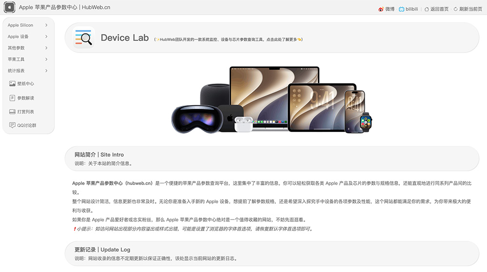Image resolution: width=487 pixels, height=272 pixels.
Task: Click the Device Lab title
Action: (125, 38)
